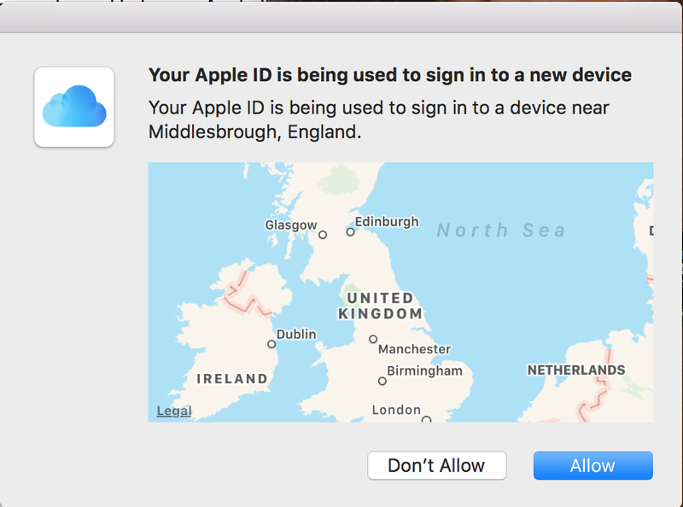
Task: Click the gray dialog title bar
Action: click(x=341, y=17)
